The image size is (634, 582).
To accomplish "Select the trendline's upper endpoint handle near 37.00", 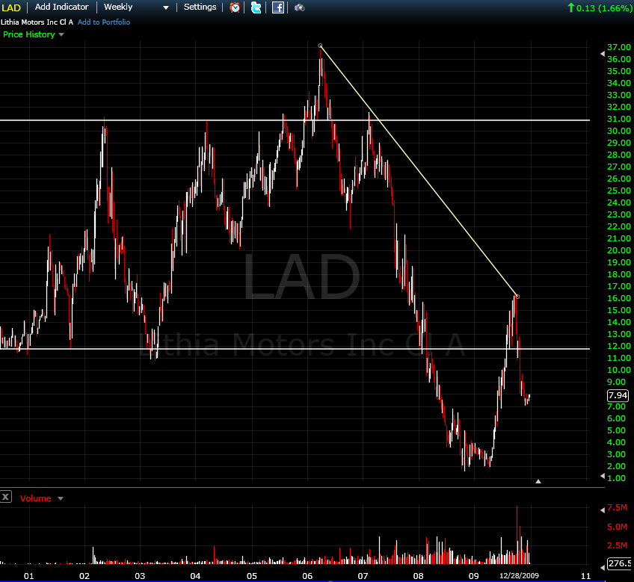I will 320,46.
